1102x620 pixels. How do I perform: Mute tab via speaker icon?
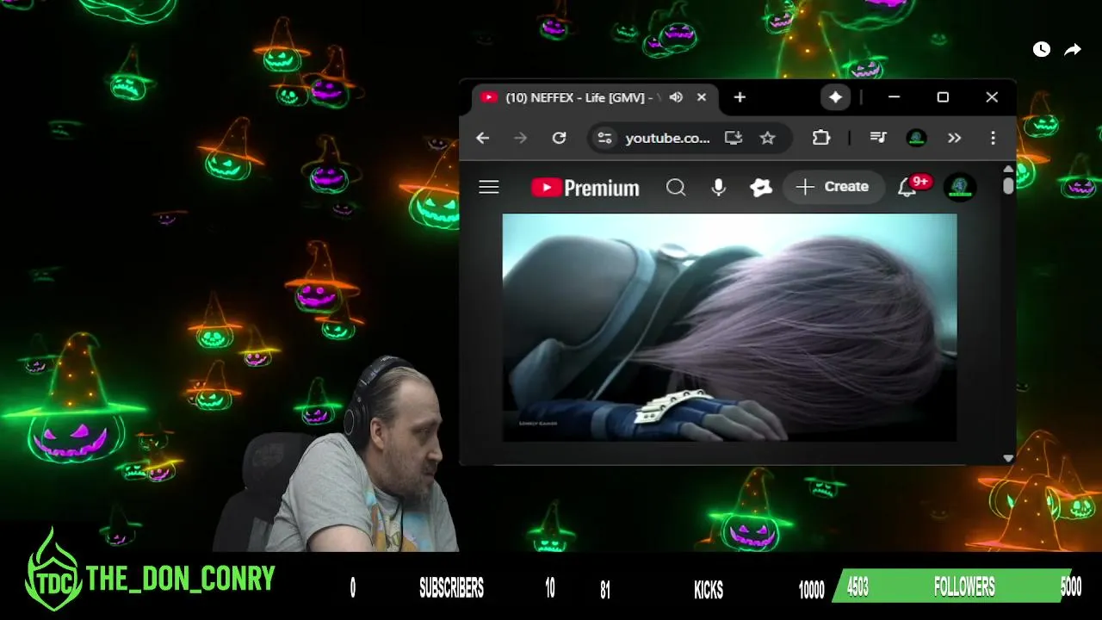click(676, 97)
